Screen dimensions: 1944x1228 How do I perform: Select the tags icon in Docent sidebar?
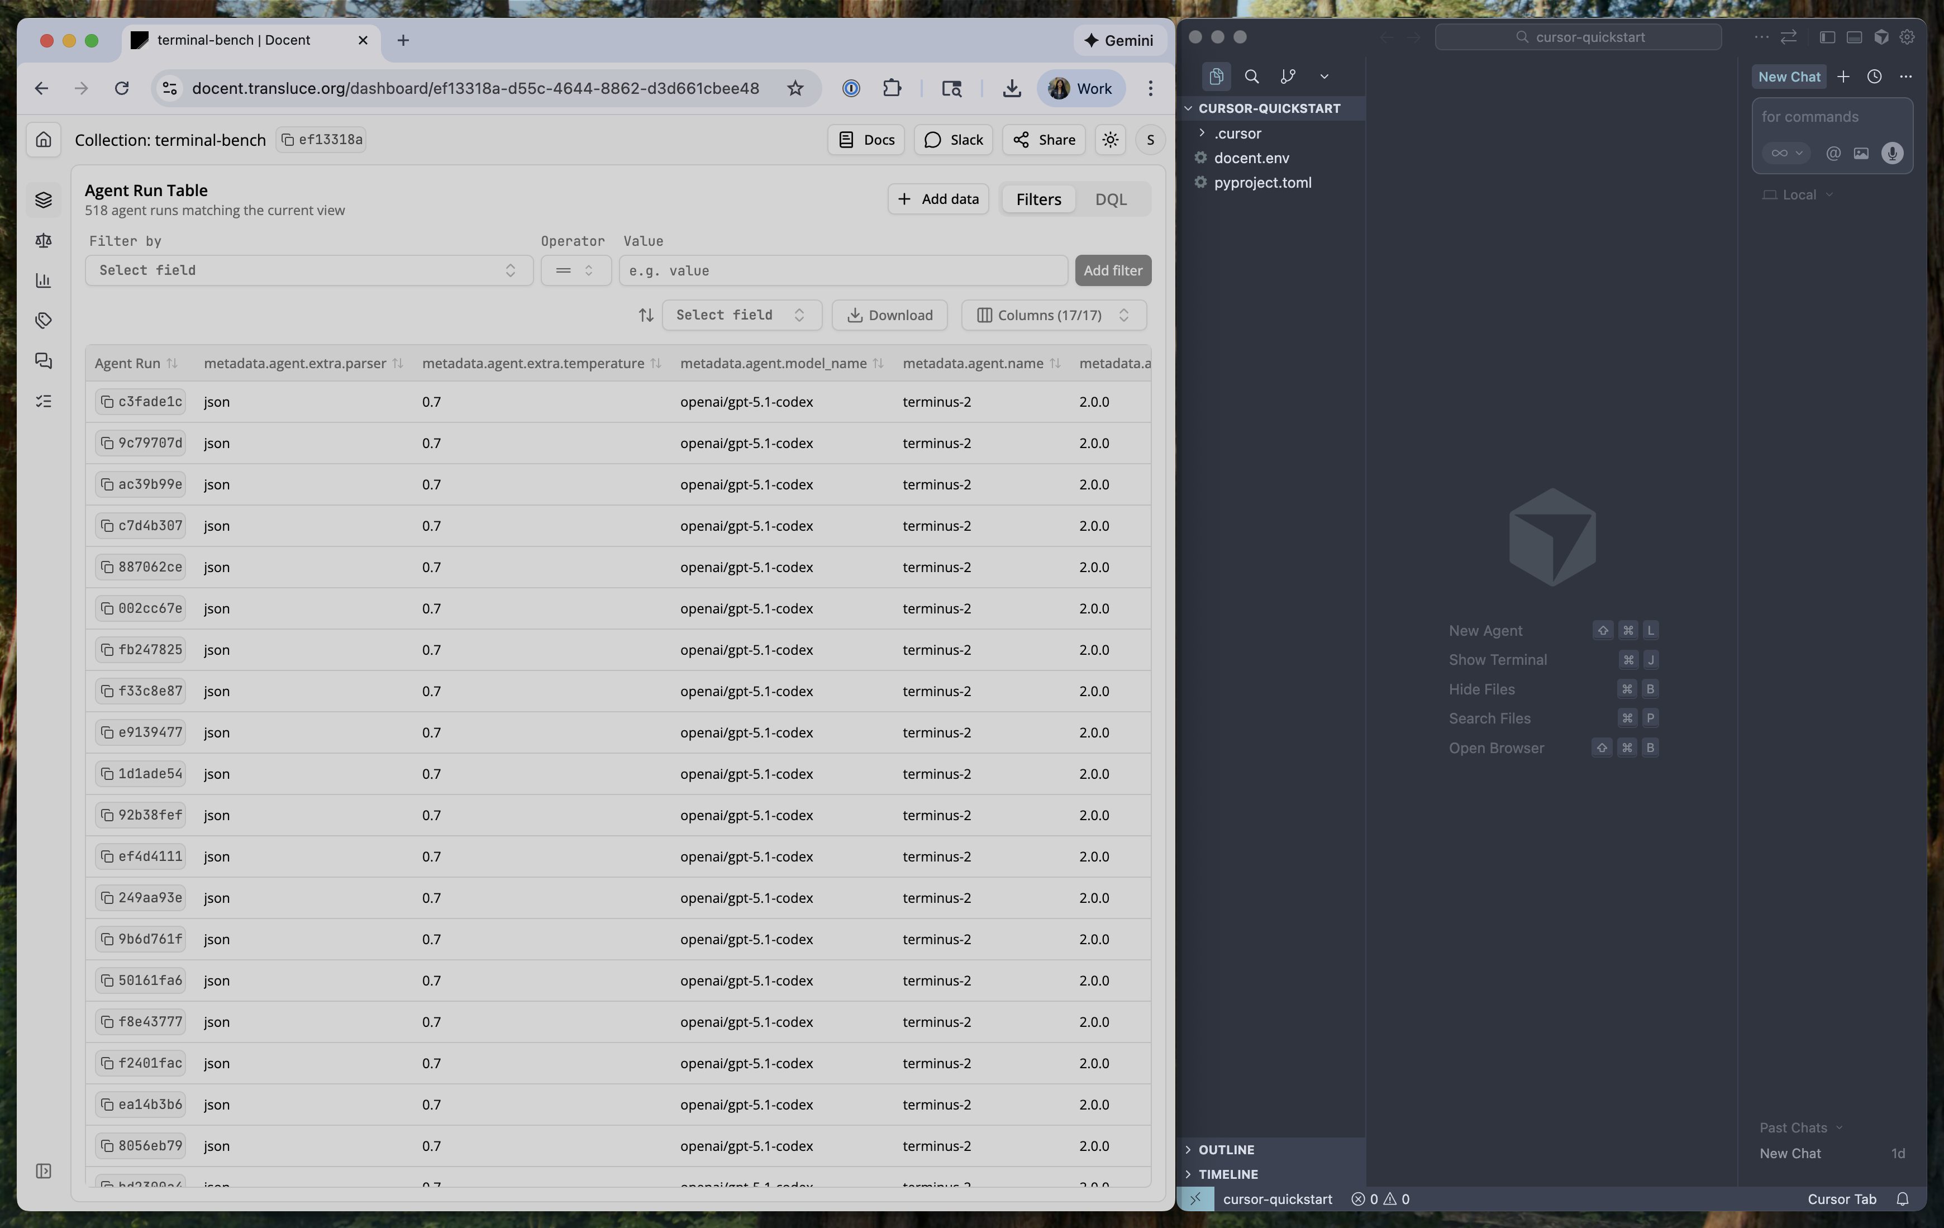[44, 321]
